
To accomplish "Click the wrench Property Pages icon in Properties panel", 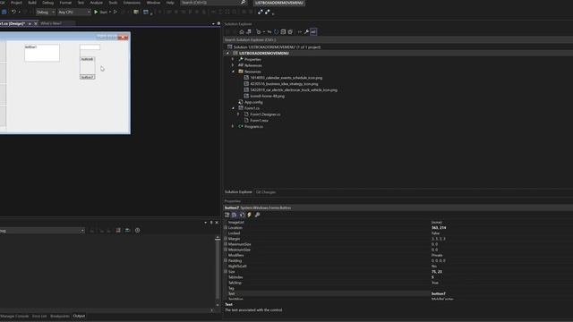I will [257, 215].
